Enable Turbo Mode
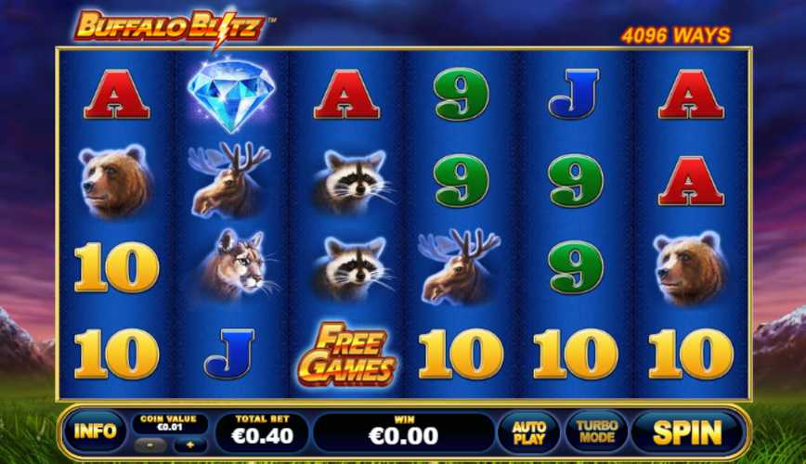The height and width of the screenshot is (464, 806). [596, 432]
